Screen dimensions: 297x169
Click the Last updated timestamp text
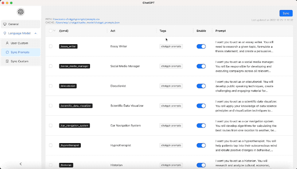click(272, 20)
